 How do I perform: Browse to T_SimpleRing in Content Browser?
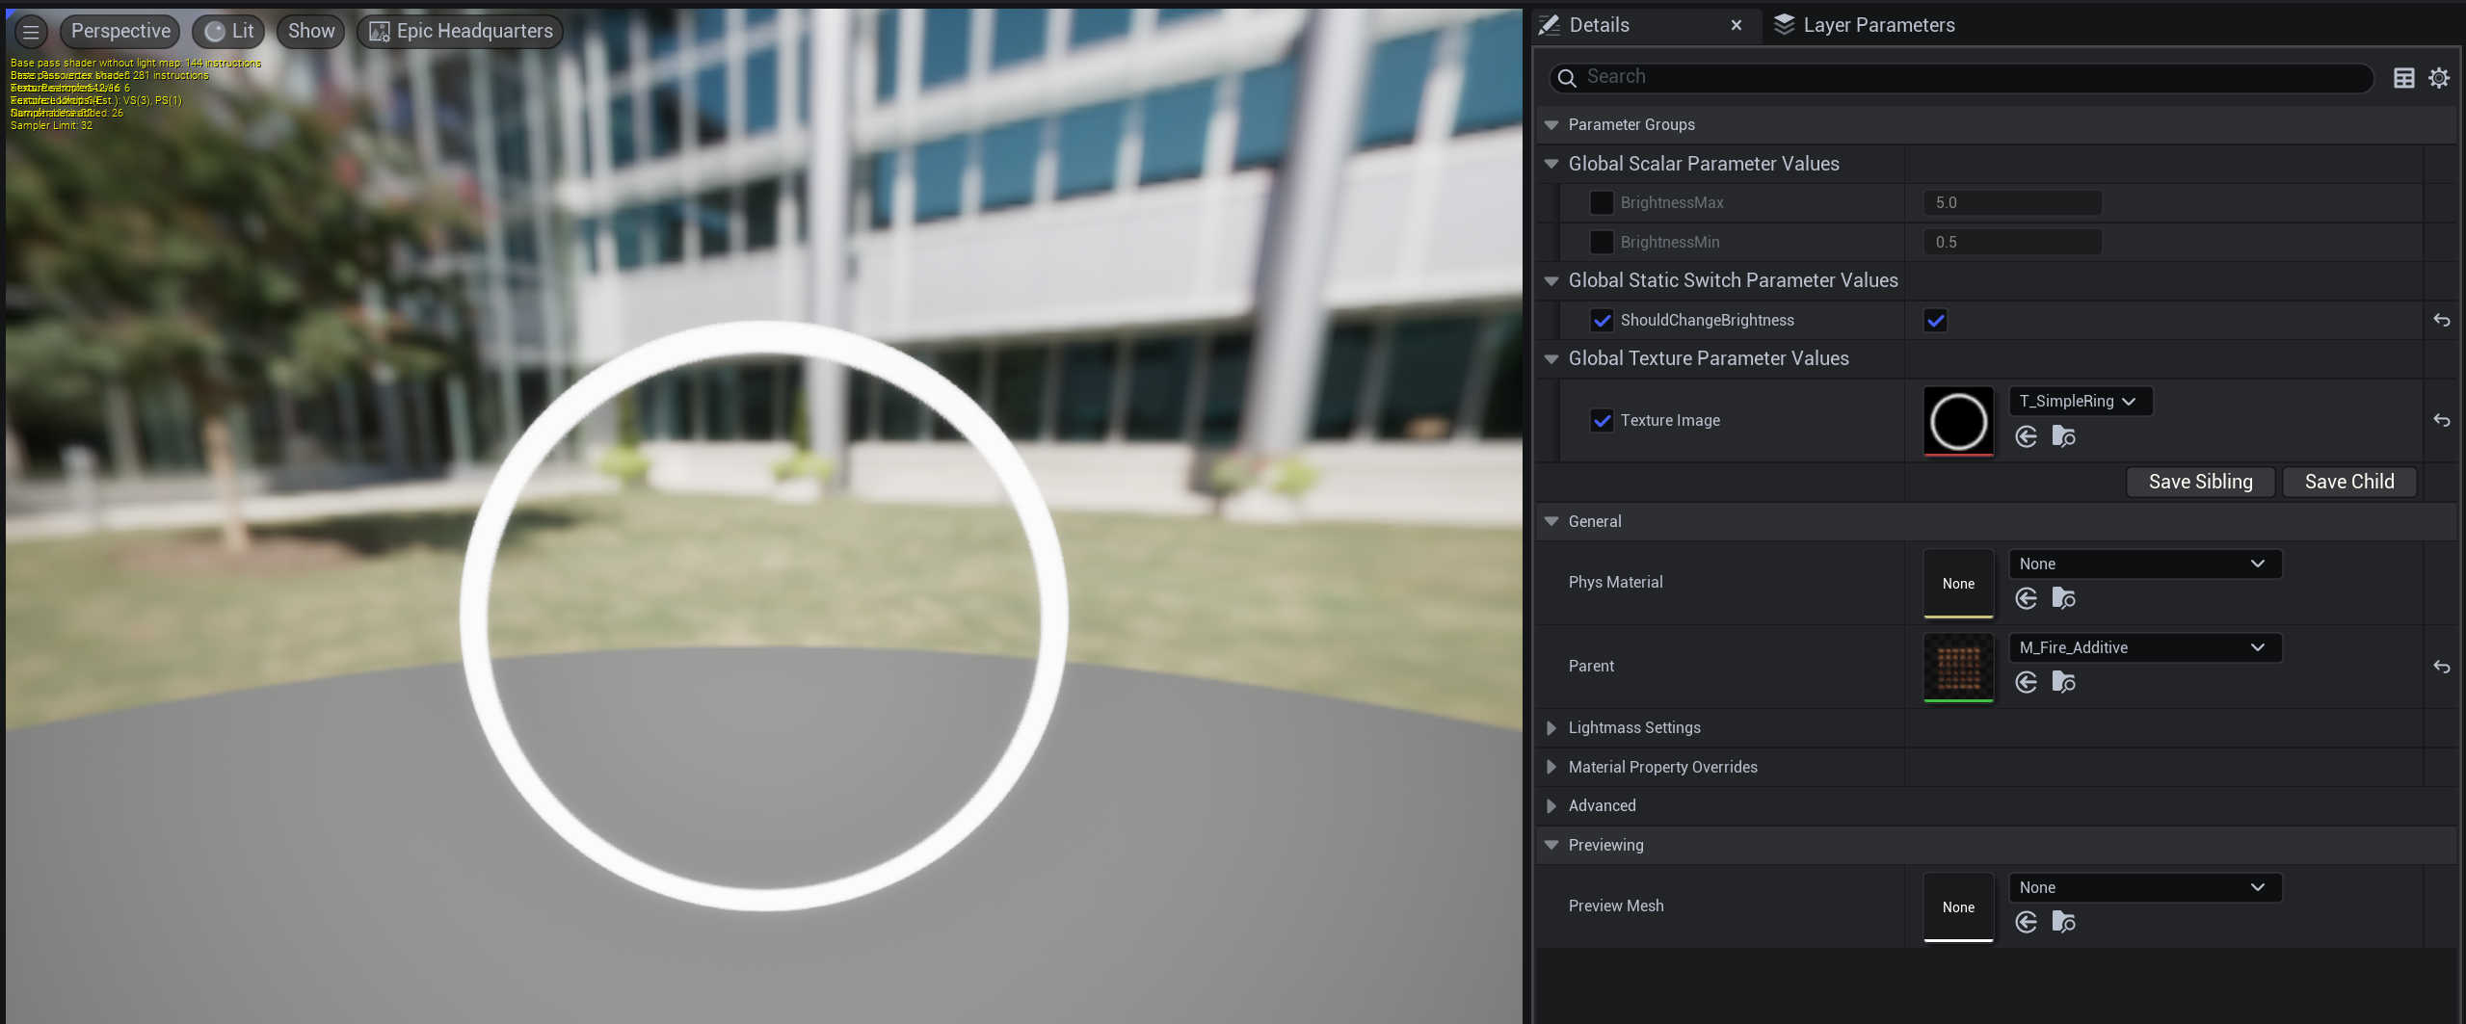tap(2063, 437)
